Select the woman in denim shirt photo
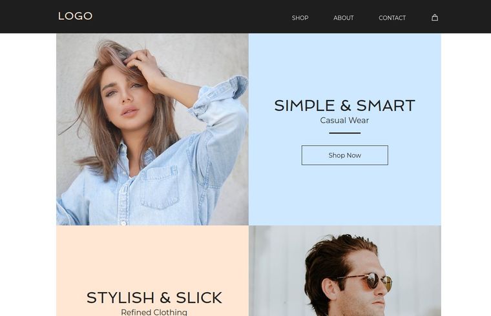Image resolution: width=491 pixels, height=316 pixels. click(152, 130)
